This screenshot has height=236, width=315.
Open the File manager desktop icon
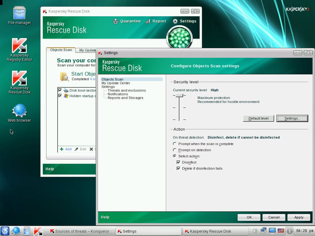tap(19, 16)
